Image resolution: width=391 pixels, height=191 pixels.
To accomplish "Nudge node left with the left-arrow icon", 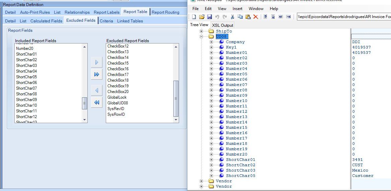I will [281, 17].
